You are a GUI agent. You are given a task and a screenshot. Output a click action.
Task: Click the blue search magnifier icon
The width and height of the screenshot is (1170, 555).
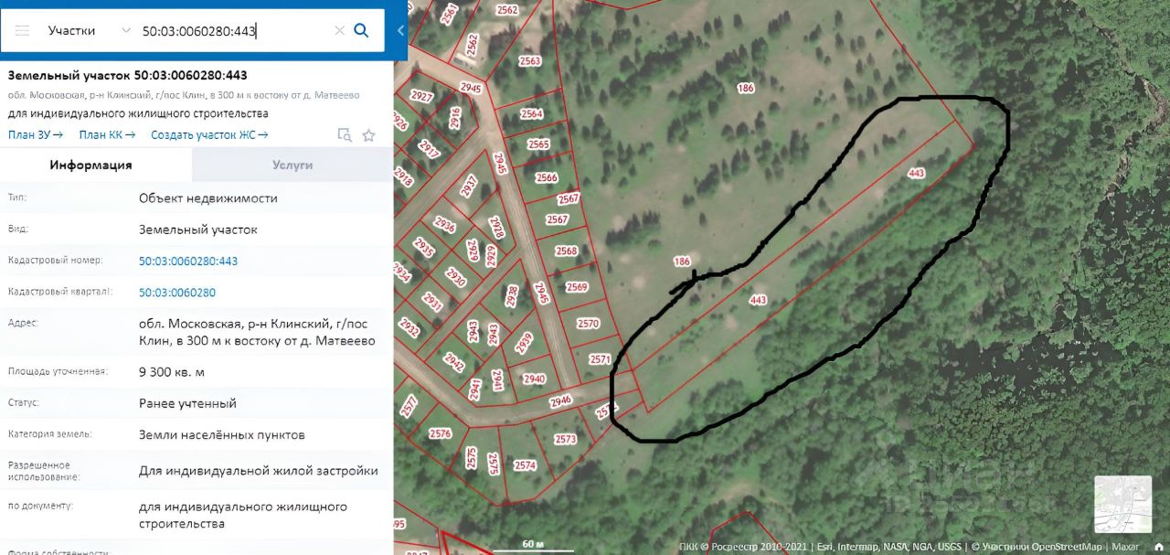(361, 30)
